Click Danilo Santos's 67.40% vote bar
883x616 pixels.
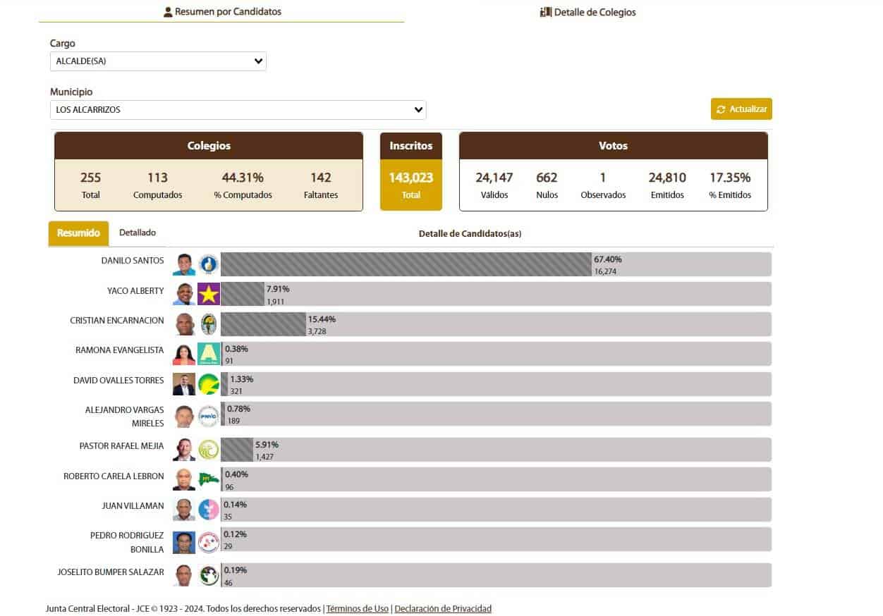[406, 264]
